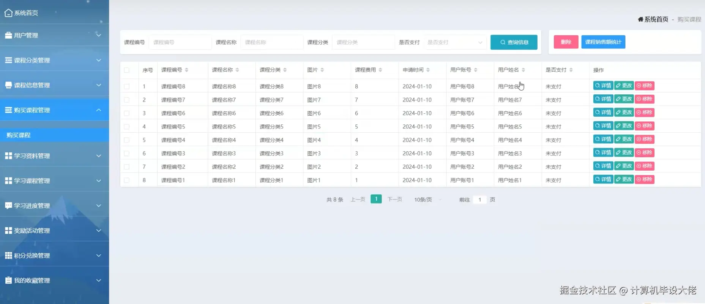Click the list icon next to 课程分类管理

click(x=8, y=60)
